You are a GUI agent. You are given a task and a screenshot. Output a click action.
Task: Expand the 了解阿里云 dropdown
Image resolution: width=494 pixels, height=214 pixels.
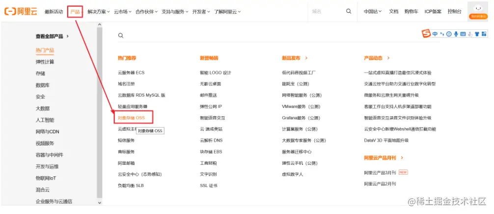click(227, 12)
